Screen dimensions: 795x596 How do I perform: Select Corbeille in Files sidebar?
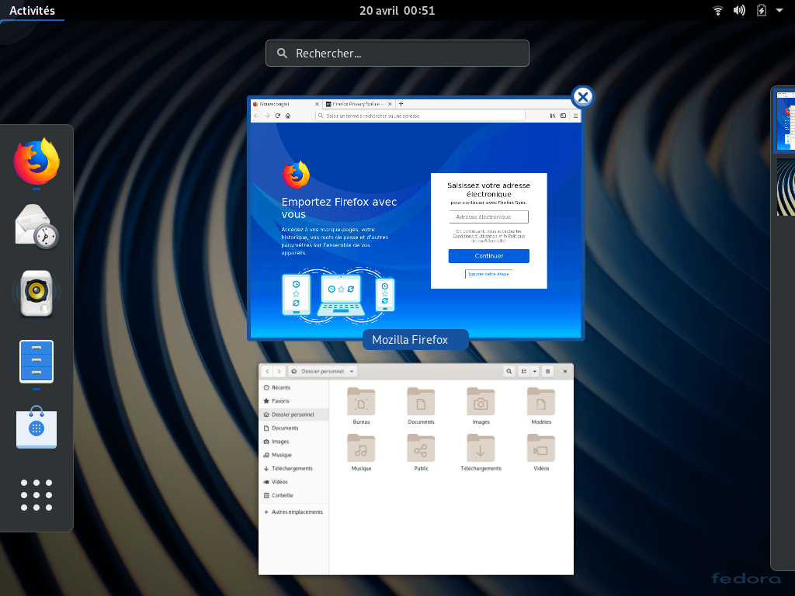[293, 496]
